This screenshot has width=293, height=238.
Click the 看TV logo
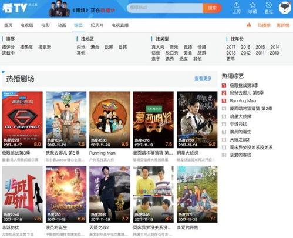(15, 8)
